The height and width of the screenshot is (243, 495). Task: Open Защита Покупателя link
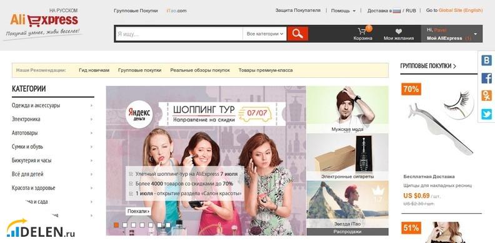point(297,11)
